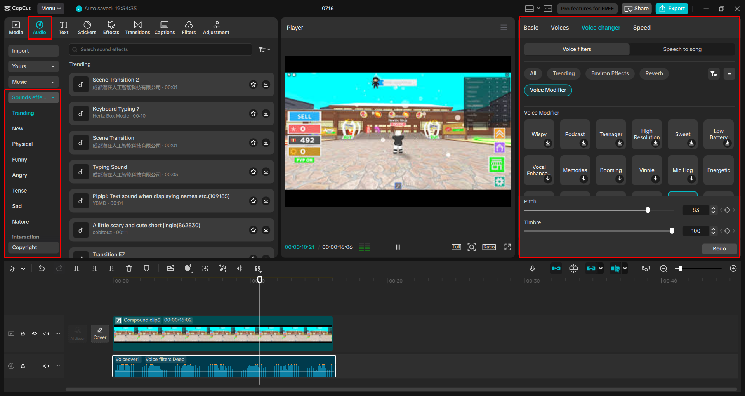Select the Nature sound category
The image size is (745, 396).
pyautogui.click(x=21, y=222)
